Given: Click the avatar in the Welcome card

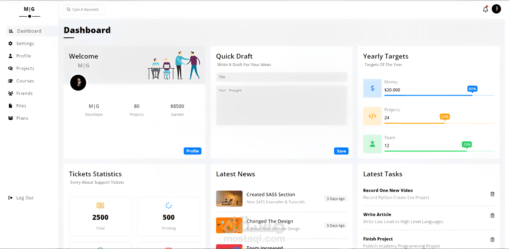Looking at the screenshot, I should (x=78, y=83).
